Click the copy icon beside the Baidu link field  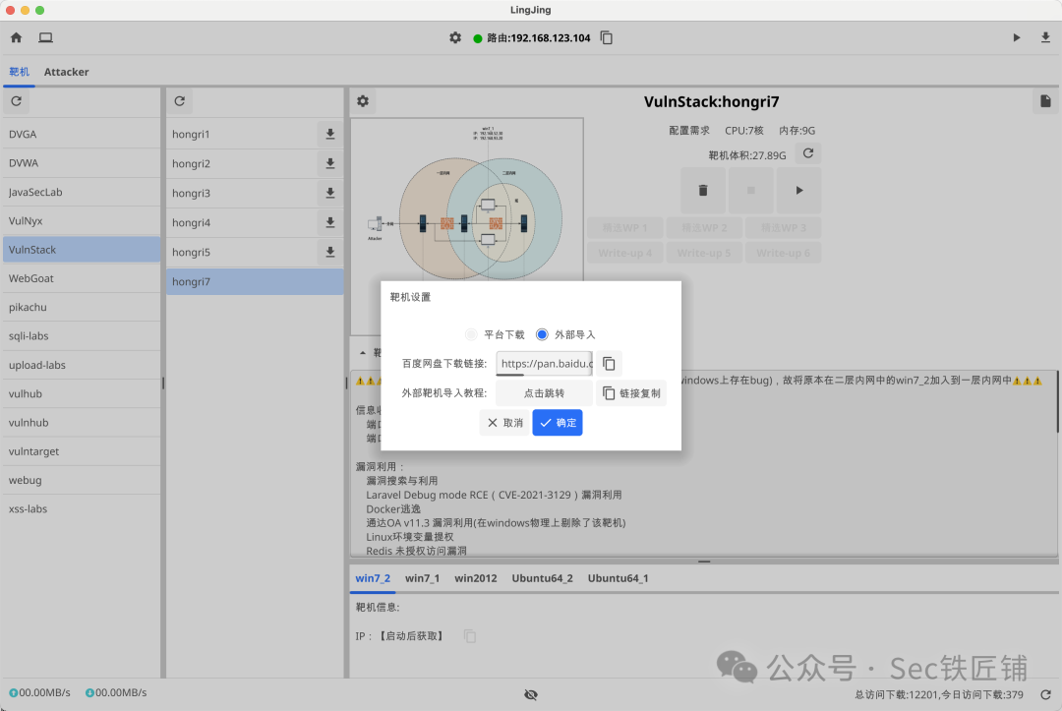[x=608, y=363]
